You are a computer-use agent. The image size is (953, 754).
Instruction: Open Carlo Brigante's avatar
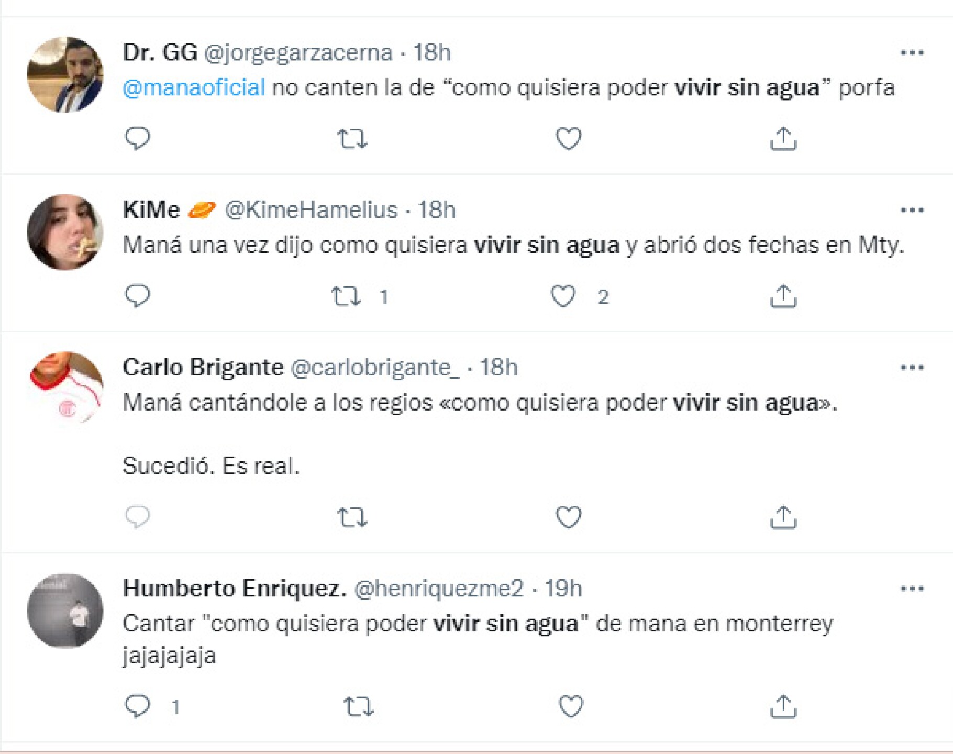point(65,389)
